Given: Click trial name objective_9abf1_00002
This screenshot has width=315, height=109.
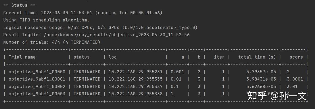Looking at the screenshot, I should 37,87.
